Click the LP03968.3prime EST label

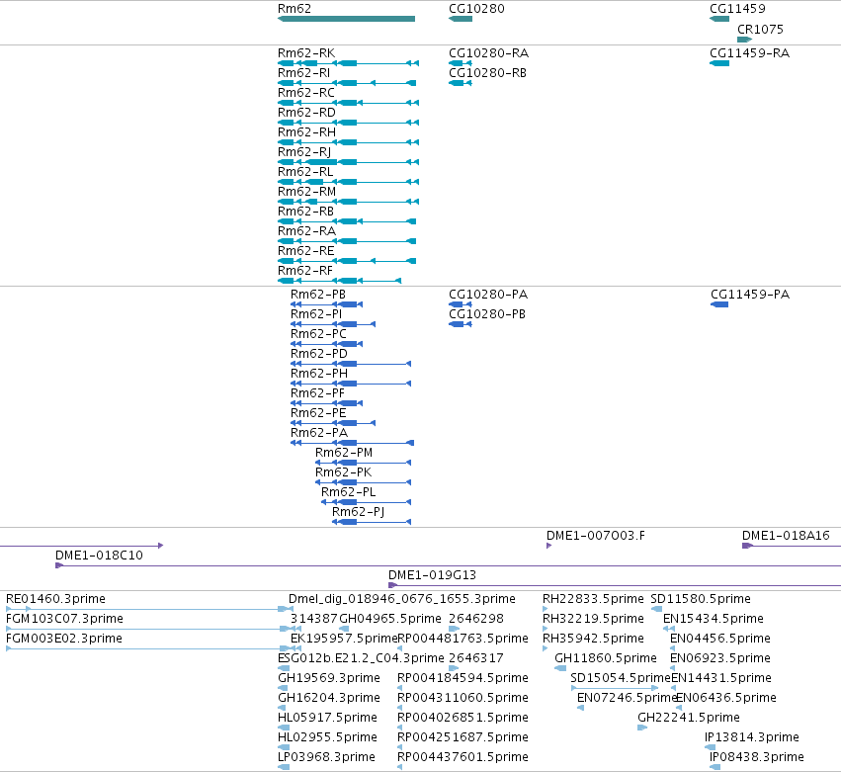click(x=326, y=757)
